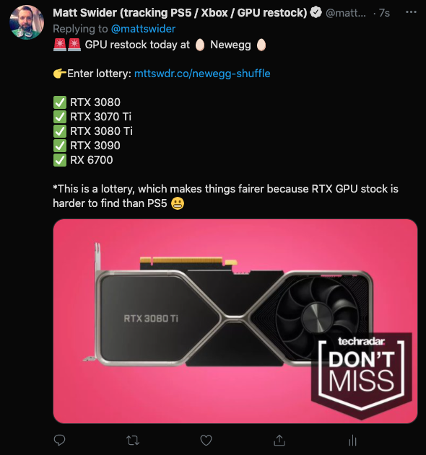
Task: Retweet this GPU restock tweet
Action: coord(133,441)
